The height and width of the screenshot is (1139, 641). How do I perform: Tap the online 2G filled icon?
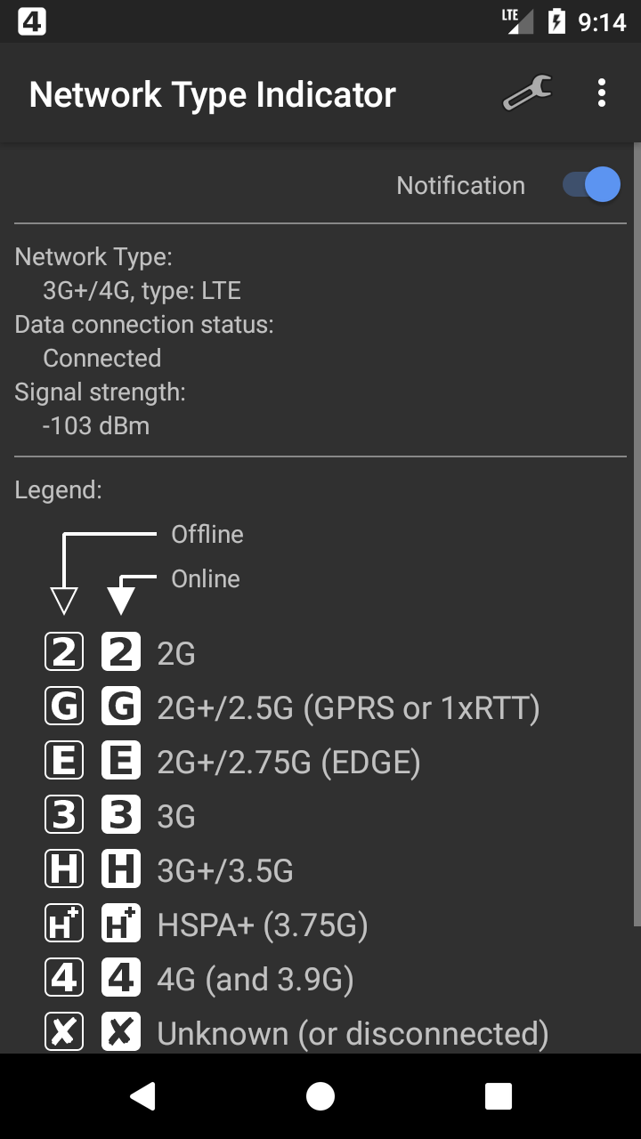coord(121,653)
